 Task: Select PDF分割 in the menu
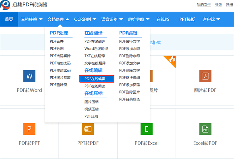[57, 49]
